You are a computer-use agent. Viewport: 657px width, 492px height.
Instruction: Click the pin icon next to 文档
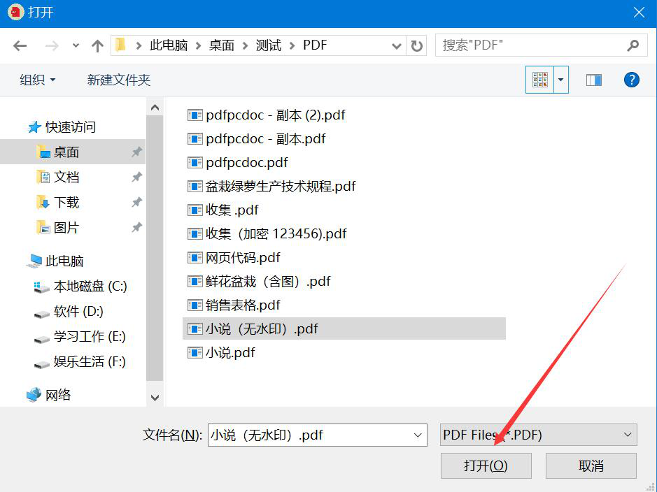[x=136, y=177]
